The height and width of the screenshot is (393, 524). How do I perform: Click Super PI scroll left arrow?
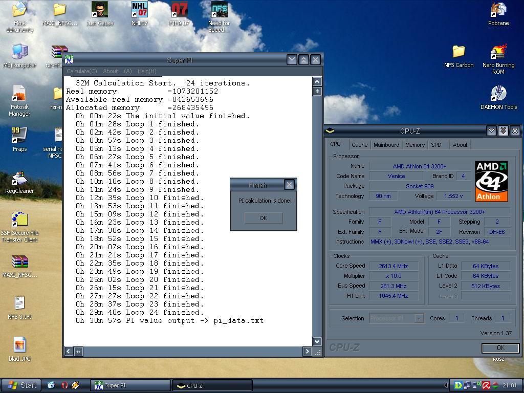point(69,351)
